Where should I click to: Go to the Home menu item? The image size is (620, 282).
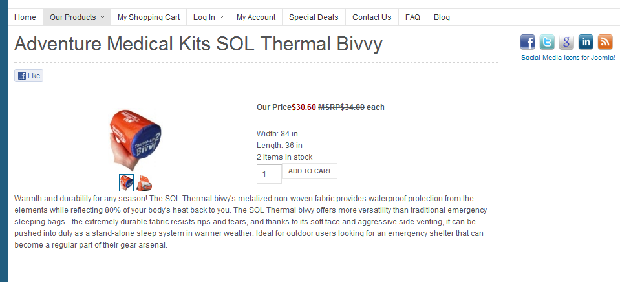[x=25, y=17]
